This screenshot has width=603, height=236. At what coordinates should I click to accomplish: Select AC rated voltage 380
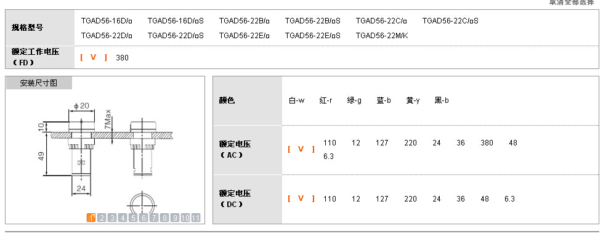tap(487, 143)
